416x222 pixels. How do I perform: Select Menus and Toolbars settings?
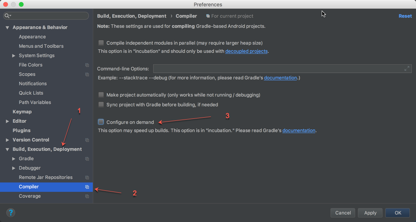(41, 46)
